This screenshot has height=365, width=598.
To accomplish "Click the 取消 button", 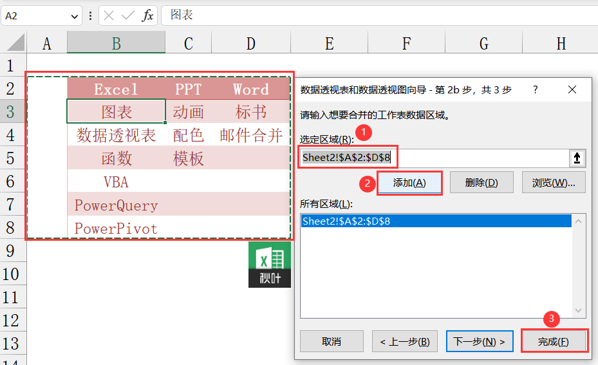I will (x=332, y=341).
